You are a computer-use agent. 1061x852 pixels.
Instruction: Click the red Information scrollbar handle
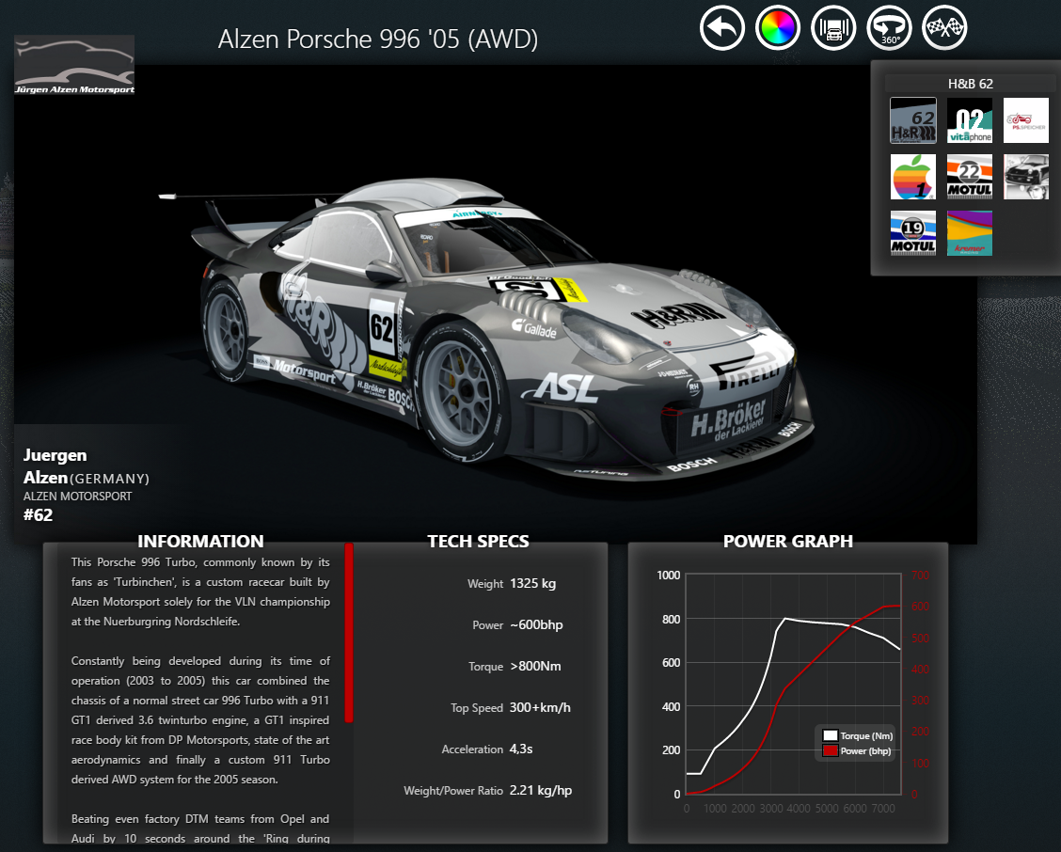[349, 633]
